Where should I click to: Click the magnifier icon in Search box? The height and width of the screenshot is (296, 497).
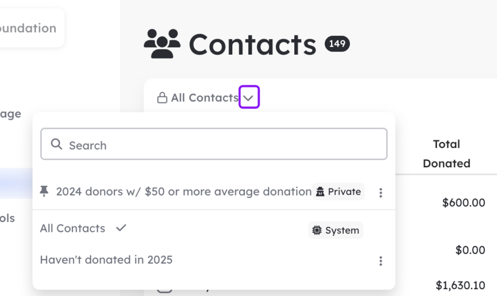tap(57, 144)
